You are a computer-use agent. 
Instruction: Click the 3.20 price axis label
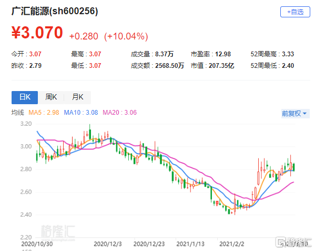pyautogui.click(x=26, y=124)
